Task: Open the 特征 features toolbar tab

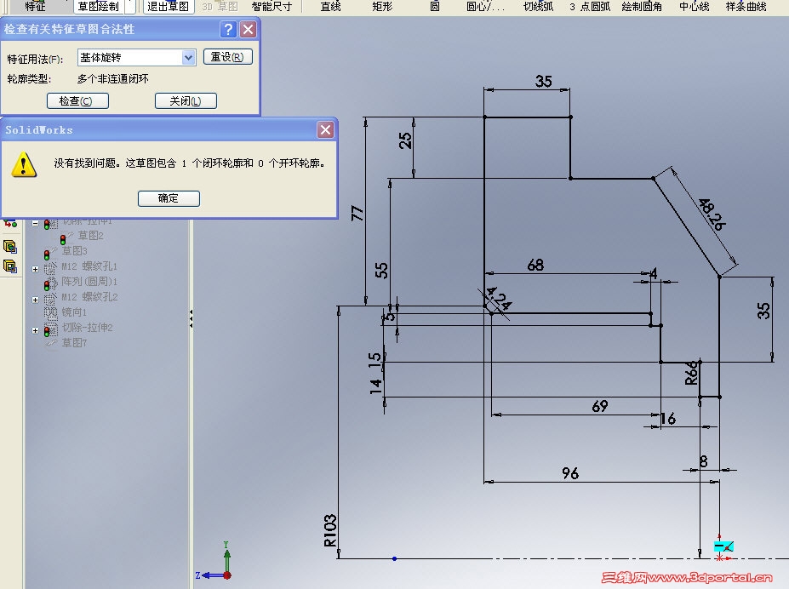Action: (35, 7)
